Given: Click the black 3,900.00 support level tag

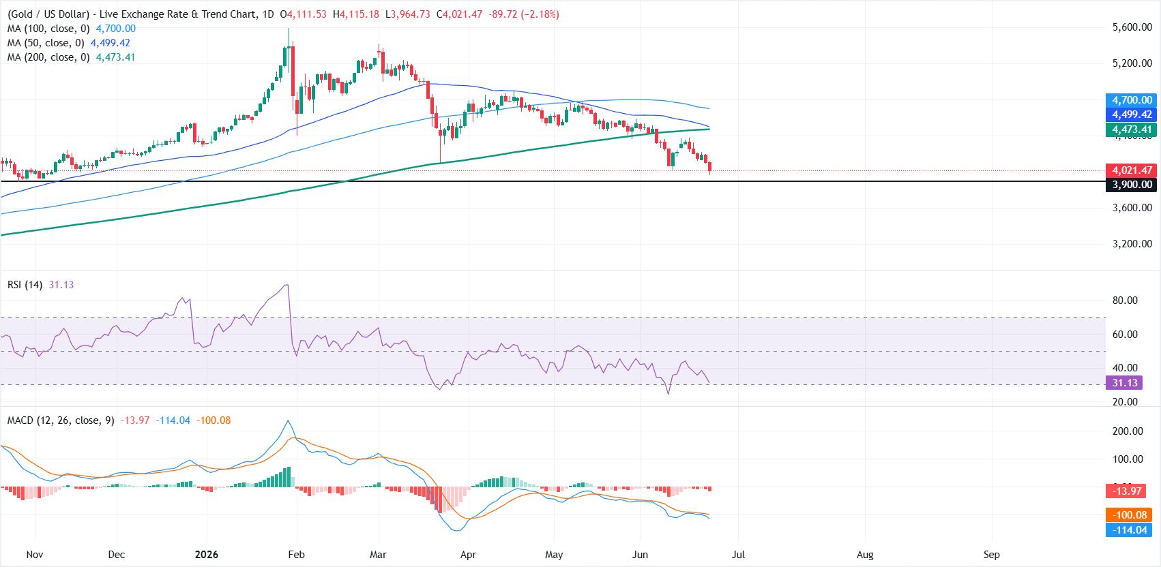Looking at the screenshot, I should pyautogui.click(x=1131, y=185).
